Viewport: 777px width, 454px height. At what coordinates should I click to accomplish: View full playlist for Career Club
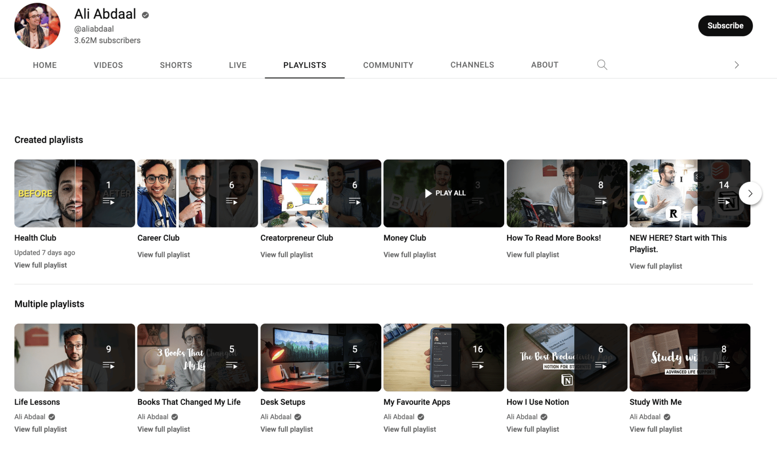click(x=163, y=254)
